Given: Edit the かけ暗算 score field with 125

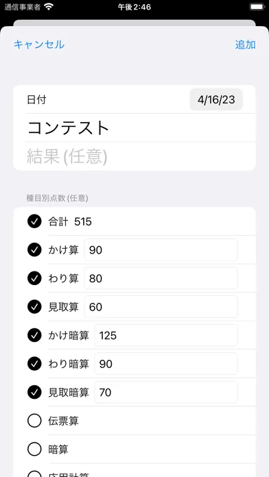Looking at the screenshot, I should coord(166,335).
